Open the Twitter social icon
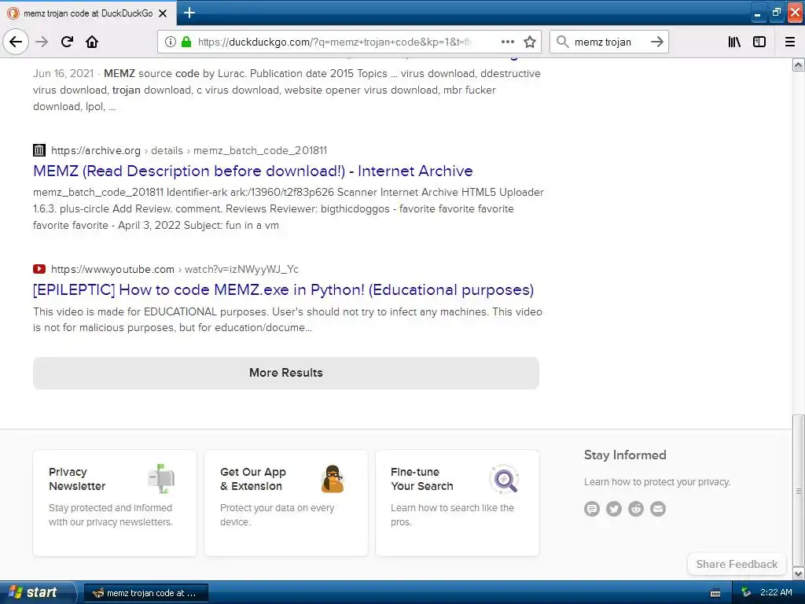 (x=614, y=509)
